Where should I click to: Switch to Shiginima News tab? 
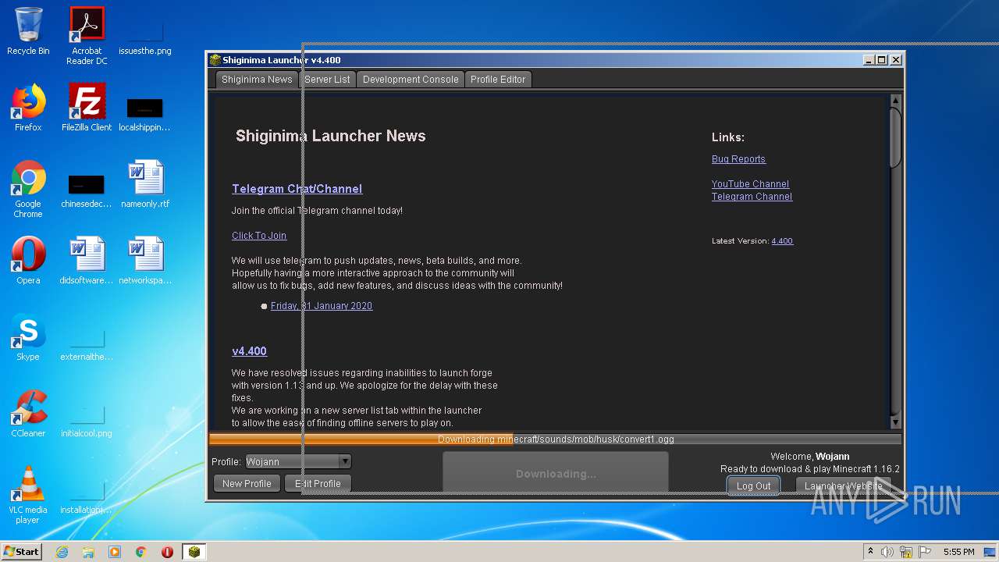click(257, 79)
